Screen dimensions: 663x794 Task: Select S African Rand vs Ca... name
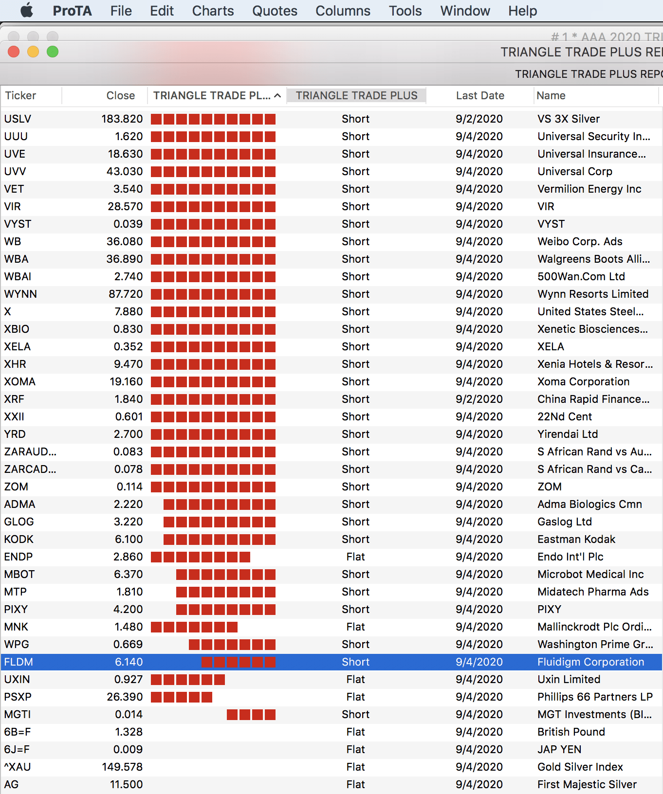click(594, 469)
